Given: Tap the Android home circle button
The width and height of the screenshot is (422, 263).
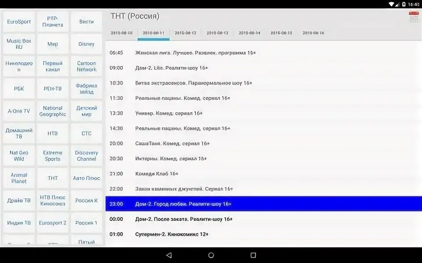Looking at the screenshot, I should click(x=211, y=255).
